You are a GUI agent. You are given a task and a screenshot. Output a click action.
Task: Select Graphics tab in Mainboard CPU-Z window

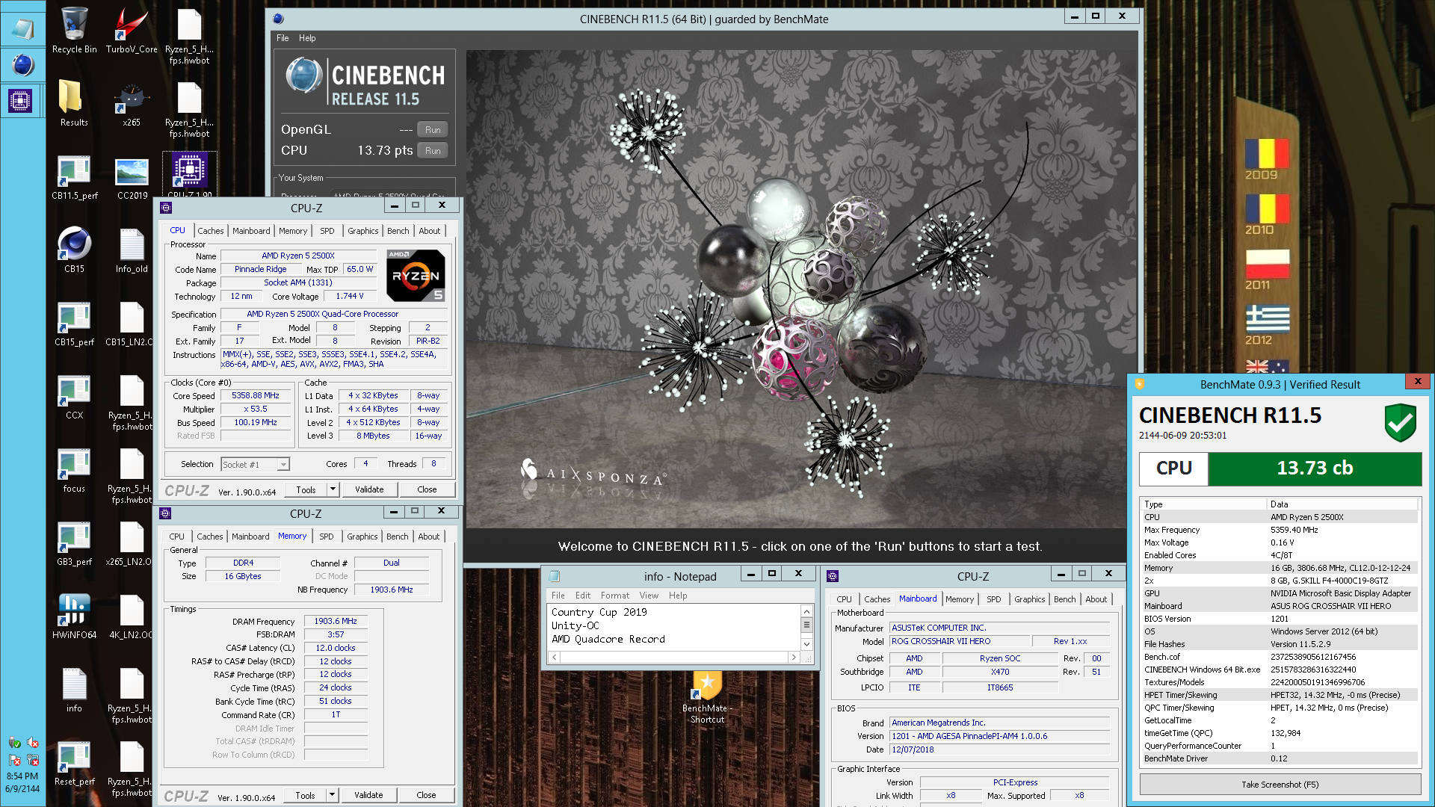(x=1029, y=599)
